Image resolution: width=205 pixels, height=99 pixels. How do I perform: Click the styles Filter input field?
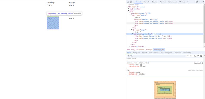[x=156, y=56]
